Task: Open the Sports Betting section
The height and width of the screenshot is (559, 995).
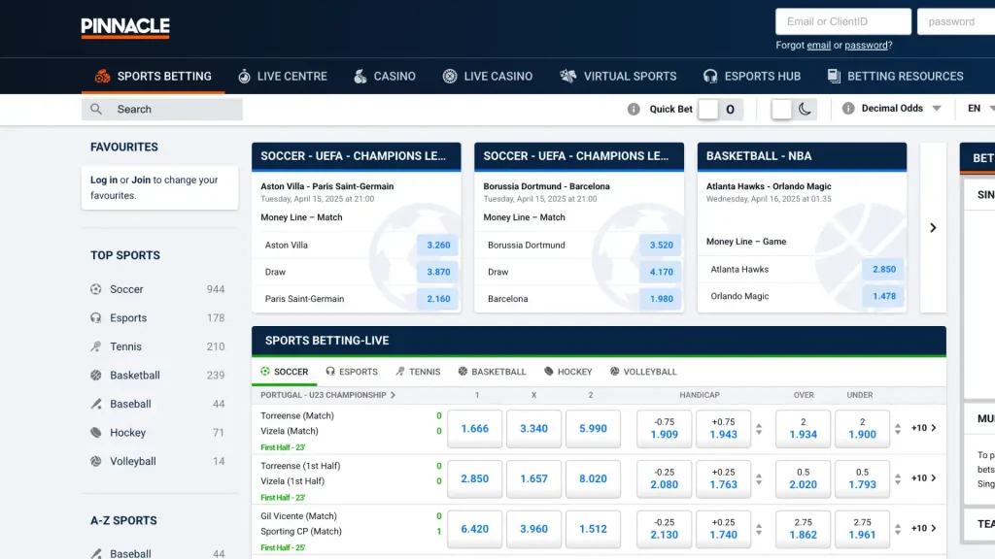Action: (153, 76)
